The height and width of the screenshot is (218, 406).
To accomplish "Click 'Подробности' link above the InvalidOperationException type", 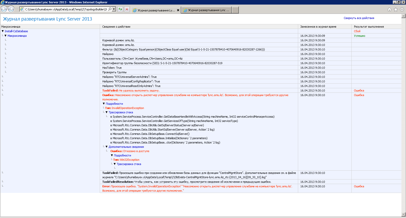I will tap(114, 104).
